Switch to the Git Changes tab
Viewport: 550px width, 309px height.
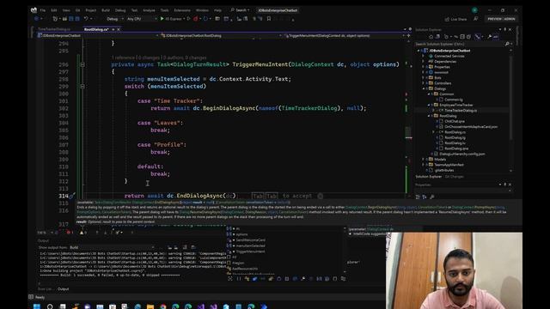tap(455, 177)
